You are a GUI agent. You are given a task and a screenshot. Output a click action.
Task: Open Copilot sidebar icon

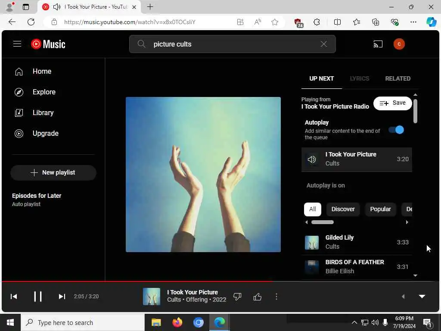coord(431,22)
